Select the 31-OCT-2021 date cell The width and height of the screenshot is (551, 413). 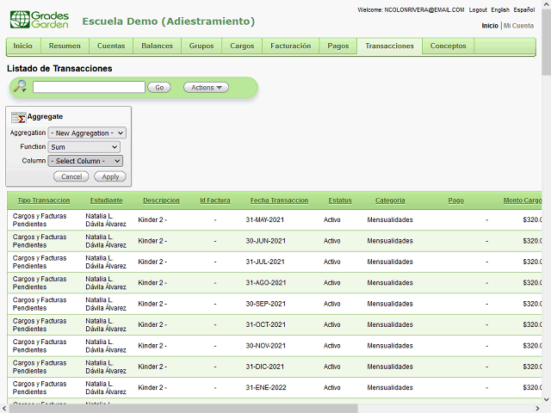coord(266,325)
